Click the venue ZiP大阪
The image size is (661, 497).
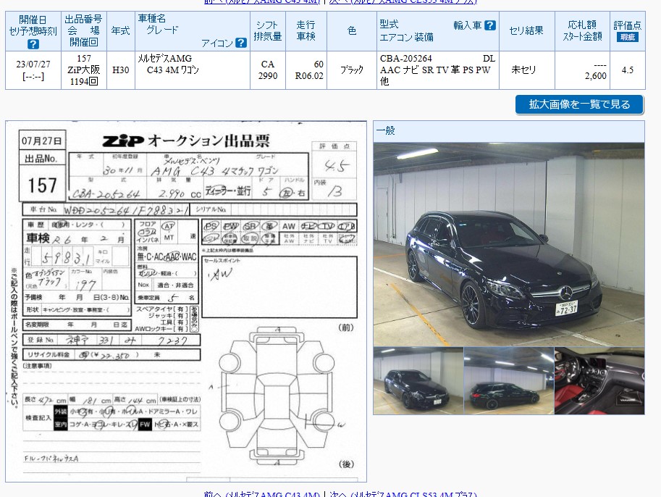(83, 70)
